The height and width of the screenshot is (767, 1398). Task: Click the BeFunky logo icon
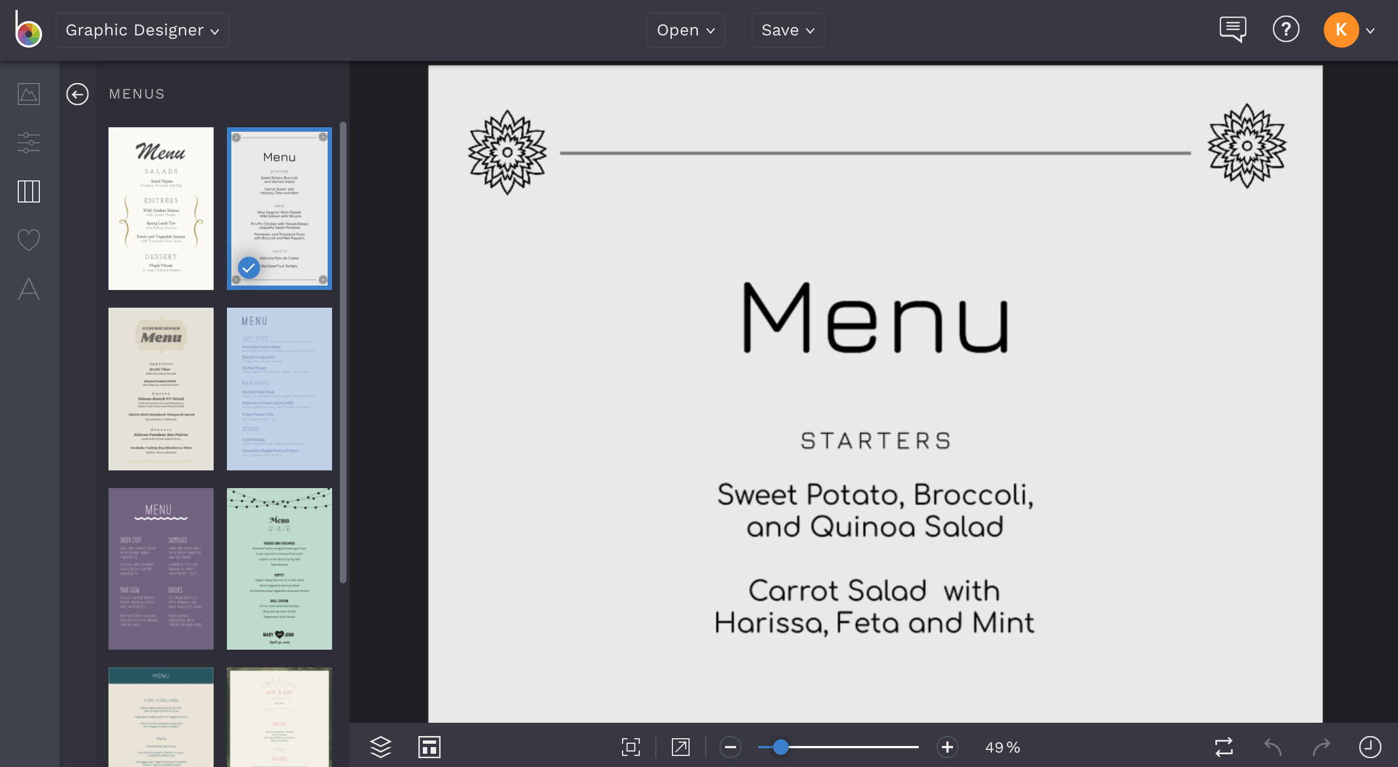click(x=28, y=30)
